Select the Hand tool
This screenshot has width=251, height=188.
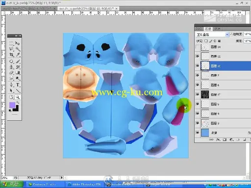tap(11, 97)
